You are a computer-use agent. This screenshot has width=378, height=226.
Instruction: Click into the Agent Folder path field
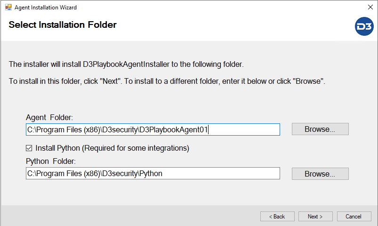pos(153,129)
